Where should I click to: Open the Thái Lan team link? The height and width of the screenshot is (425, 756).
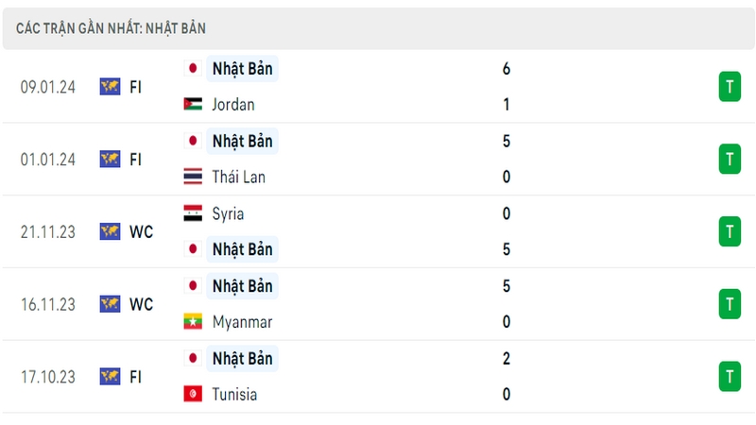point(239,177)
